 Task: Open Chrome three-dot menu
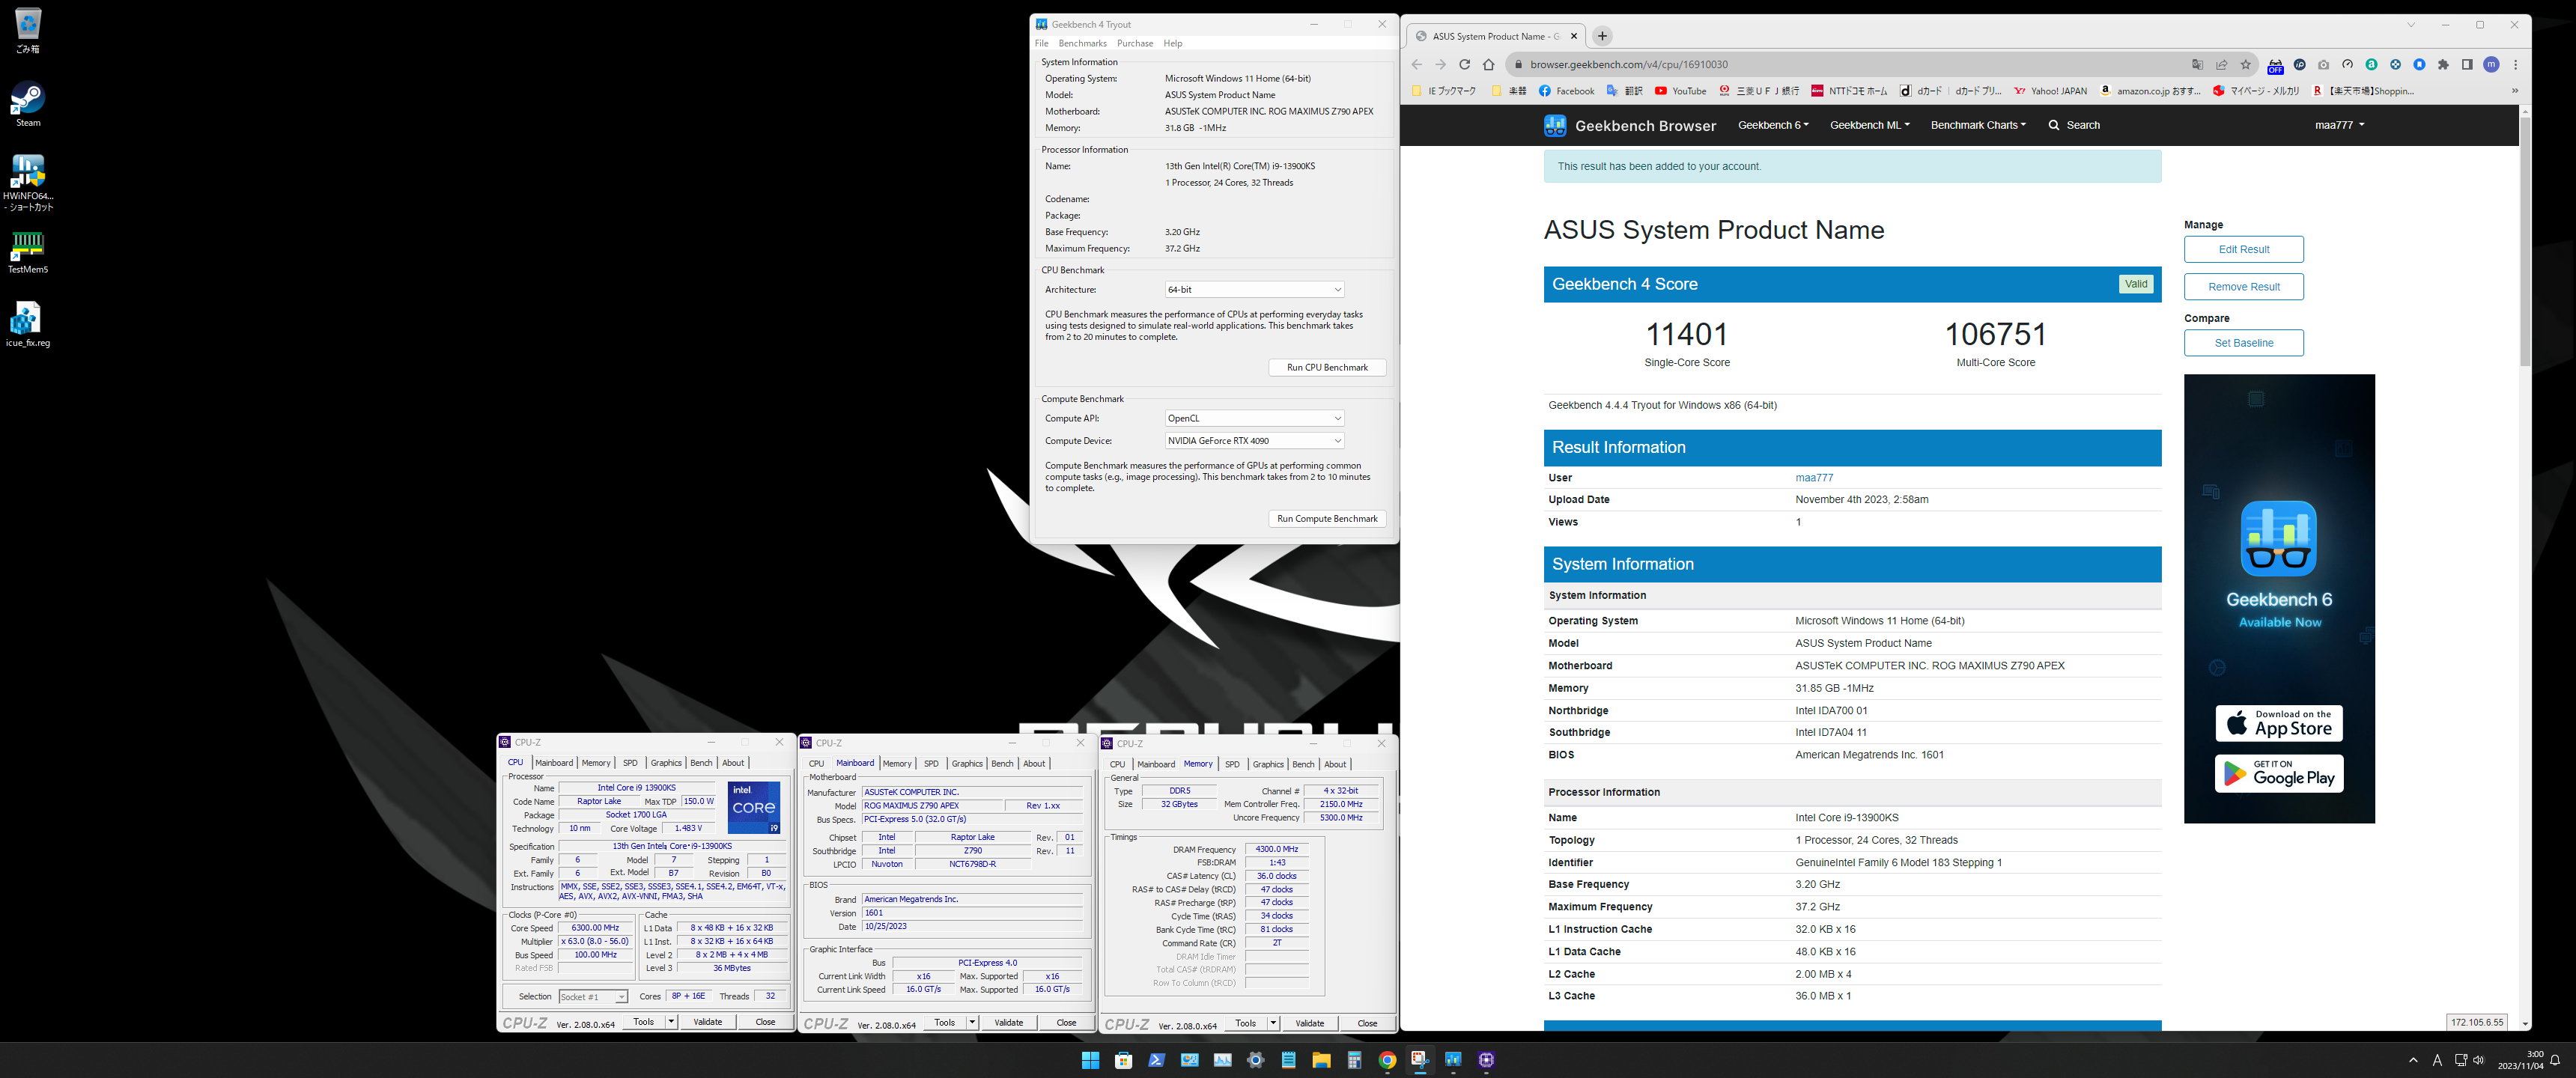pyautogui.click(x=2515, y=65)
